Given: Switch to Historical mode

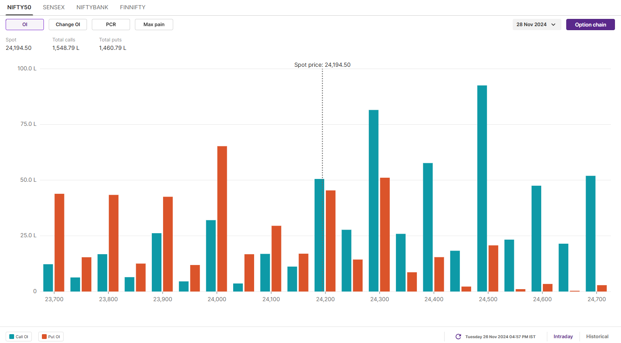Looking at the screenshot, I should click(x=597, y=337).
